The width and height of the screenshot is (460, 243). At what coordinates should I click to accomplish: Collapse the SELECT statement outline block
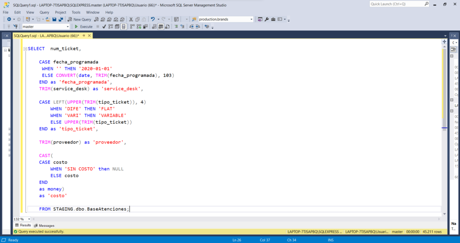(x=24, y=48)
